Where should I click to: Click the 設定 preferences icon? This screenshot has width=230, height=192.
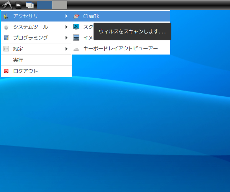pos(6,49)
